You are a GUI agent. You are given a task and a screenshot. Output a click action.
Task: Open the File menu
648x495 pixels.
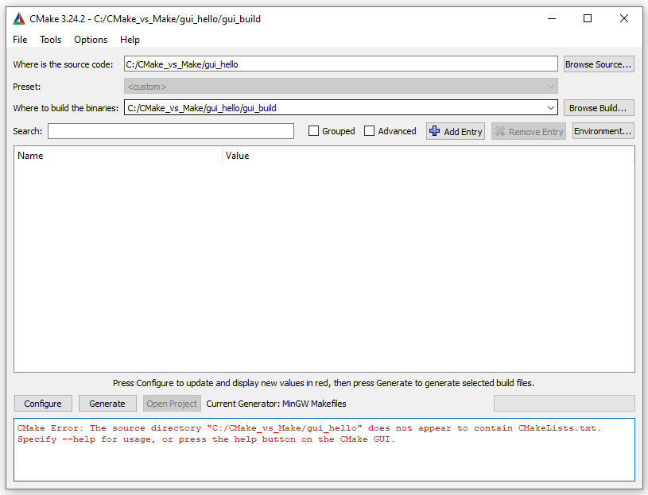click(x=20, y=40)
